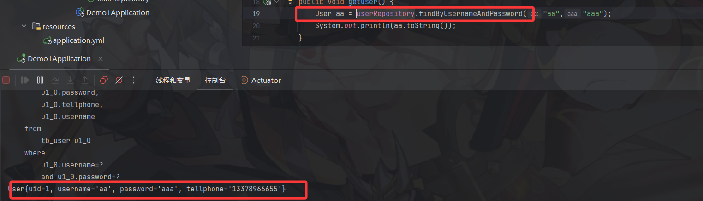Viewport: 703px width, 201px height.
Task: Close the Demo1Application debug tab
Action: [x=101, y=59]
